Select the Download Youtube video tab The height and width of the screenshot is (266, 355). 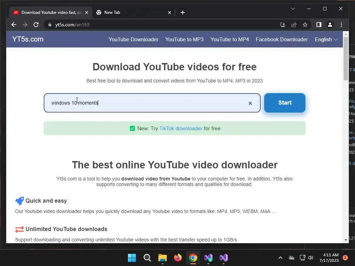click(x=51, y=12)
